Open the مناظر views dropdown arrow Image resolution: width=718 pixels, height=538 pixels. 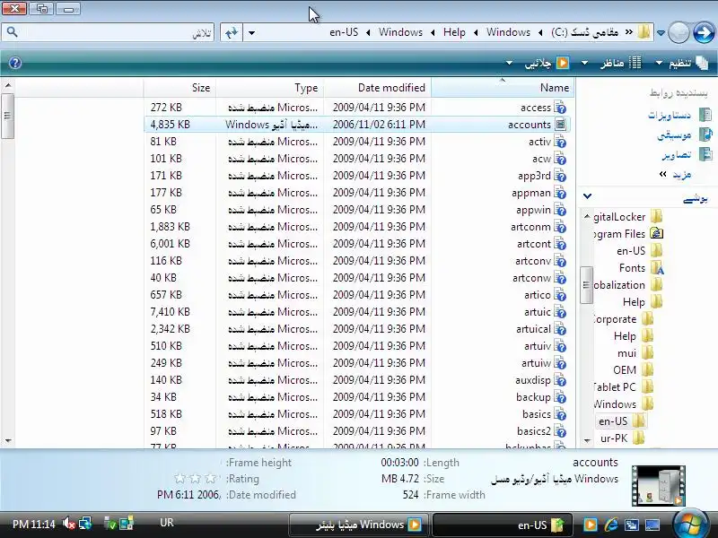coord(585,63)
